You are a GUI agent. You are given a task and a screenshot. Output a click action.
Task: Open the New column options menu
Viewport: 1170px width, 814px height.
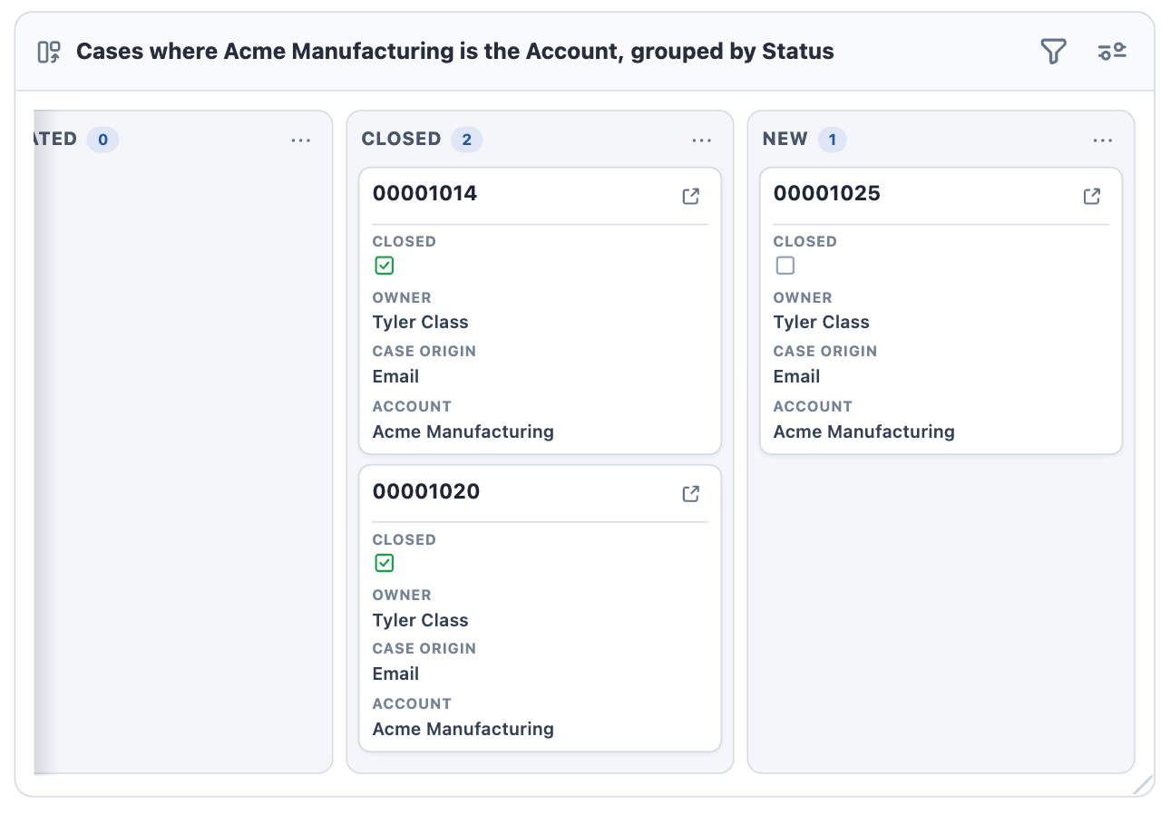pyautogui.click(x=1103, y=141)
